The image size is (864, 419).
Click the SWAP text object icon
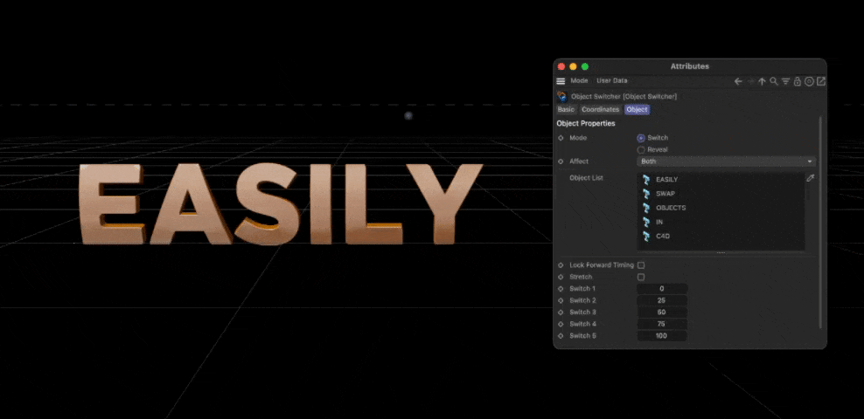[x=646, y=194]
